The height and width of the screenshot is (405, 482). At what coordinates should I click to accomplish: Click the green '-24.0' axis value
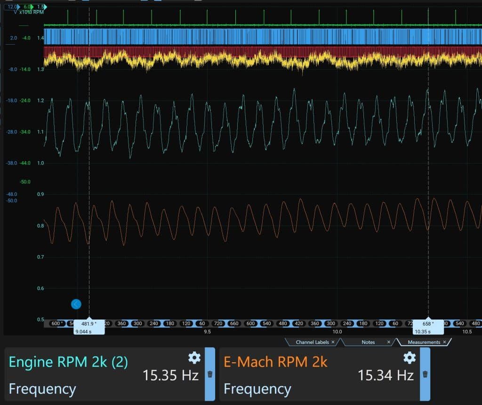point(25,101)
